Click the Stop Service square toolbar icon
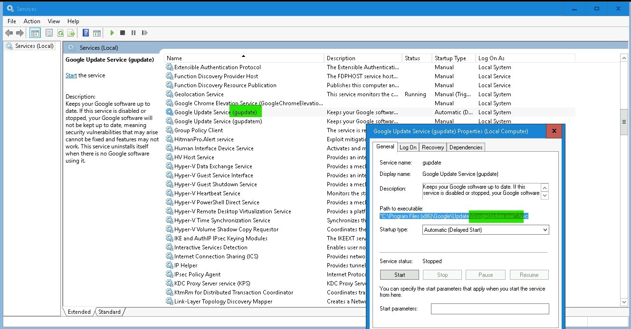Screen dimensions: 631x329 coord(123,33)
